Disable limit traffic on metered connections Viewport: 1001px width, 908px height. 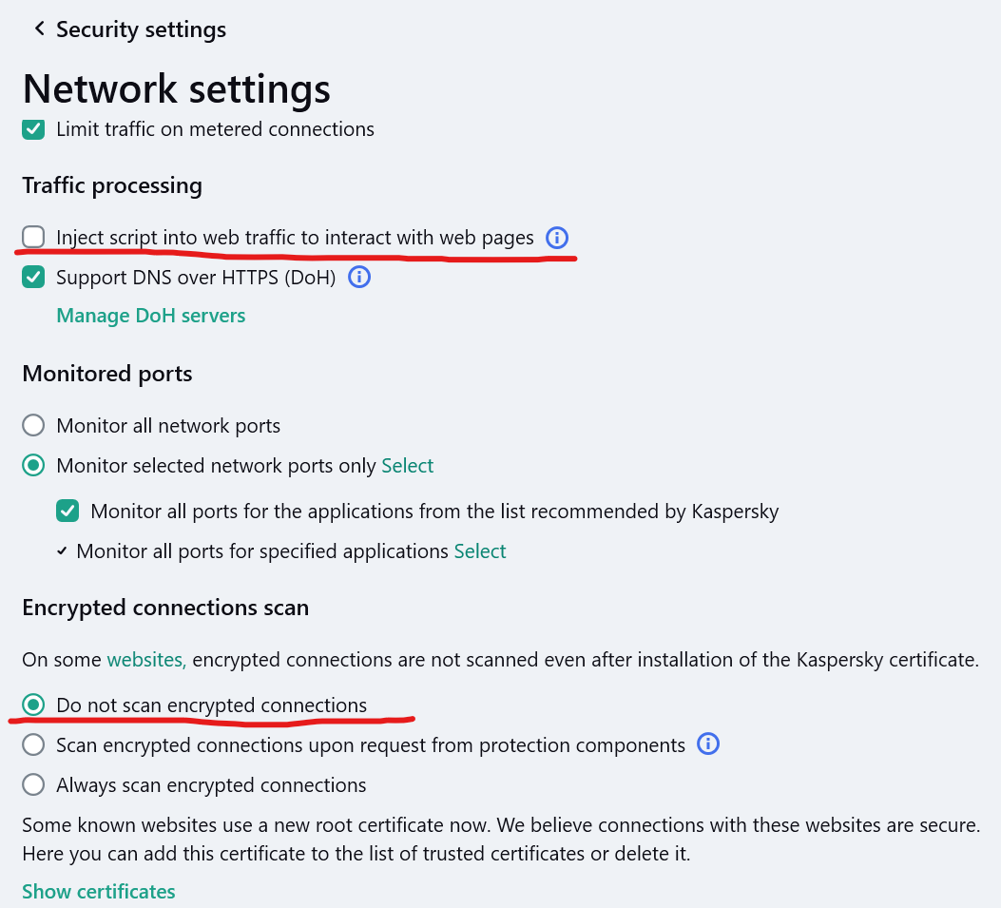(33, 129)
